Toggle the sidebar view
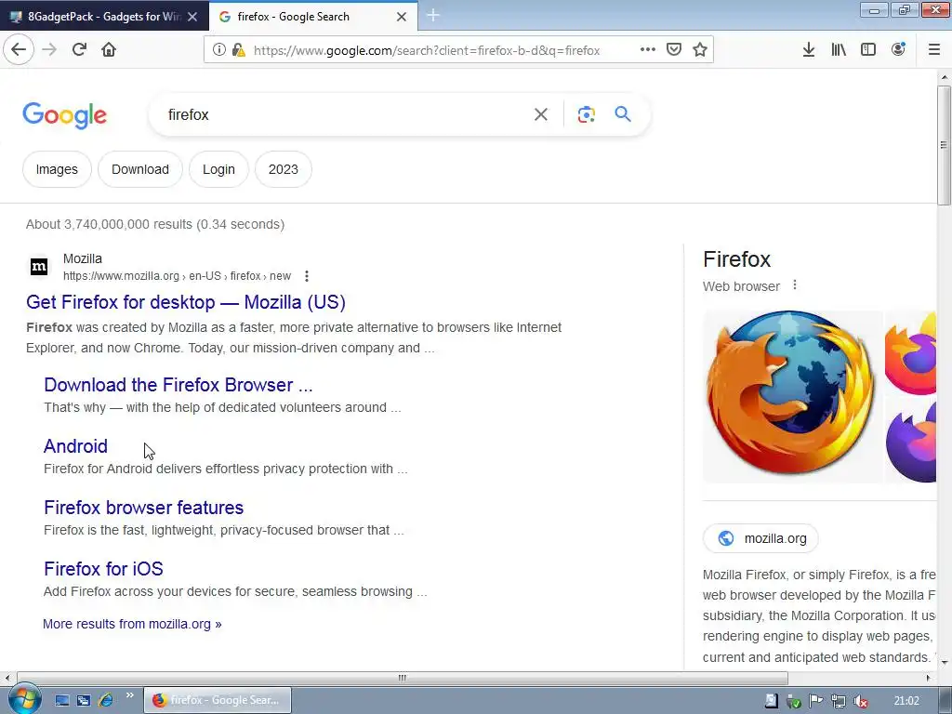Image resolution: width=952 pixels, height=714 pixels. (868, 50)
